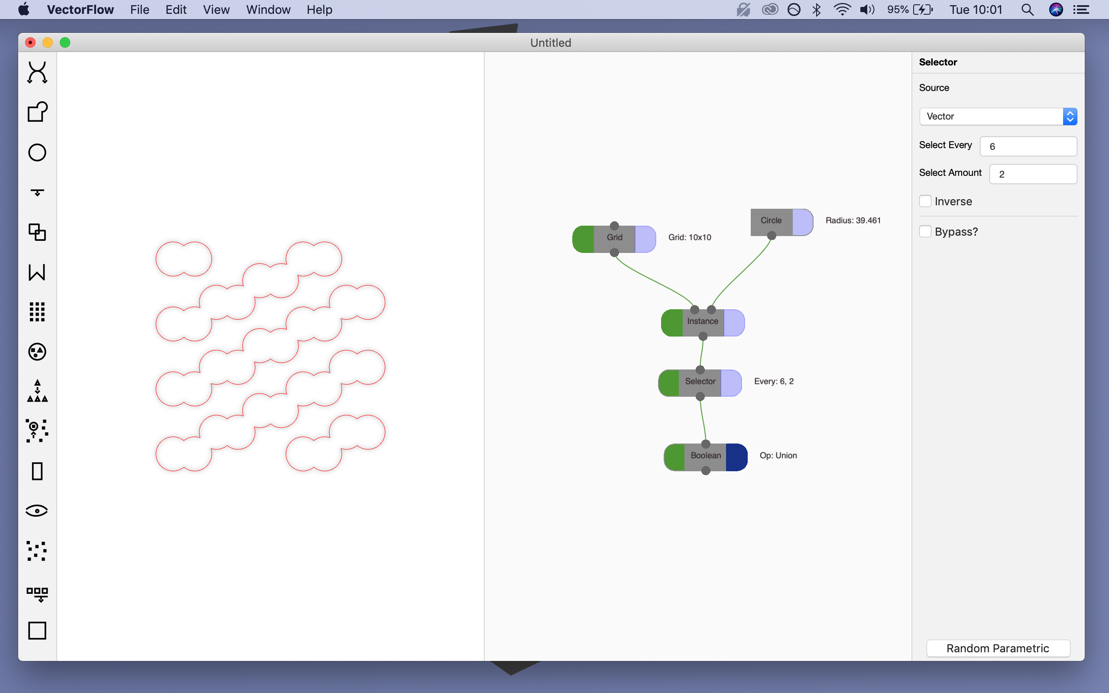
Task: Toggle the Bypass? checkbox
Action: (925, 231)
